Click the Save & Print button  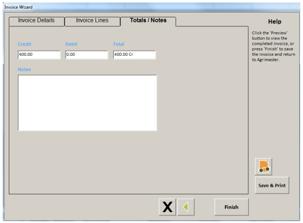tap(272, 185)
